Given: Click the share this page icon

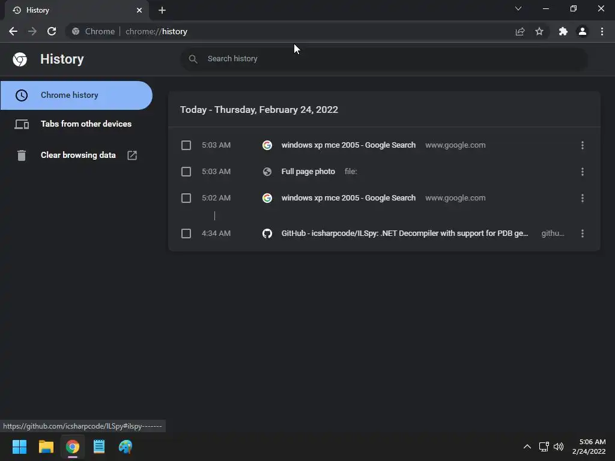Looking at the screenshot, I should coord(520,31).
